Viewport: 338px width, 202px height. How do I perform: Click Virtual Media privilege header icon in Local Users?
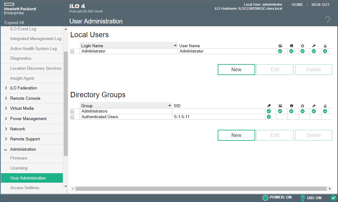291,46
